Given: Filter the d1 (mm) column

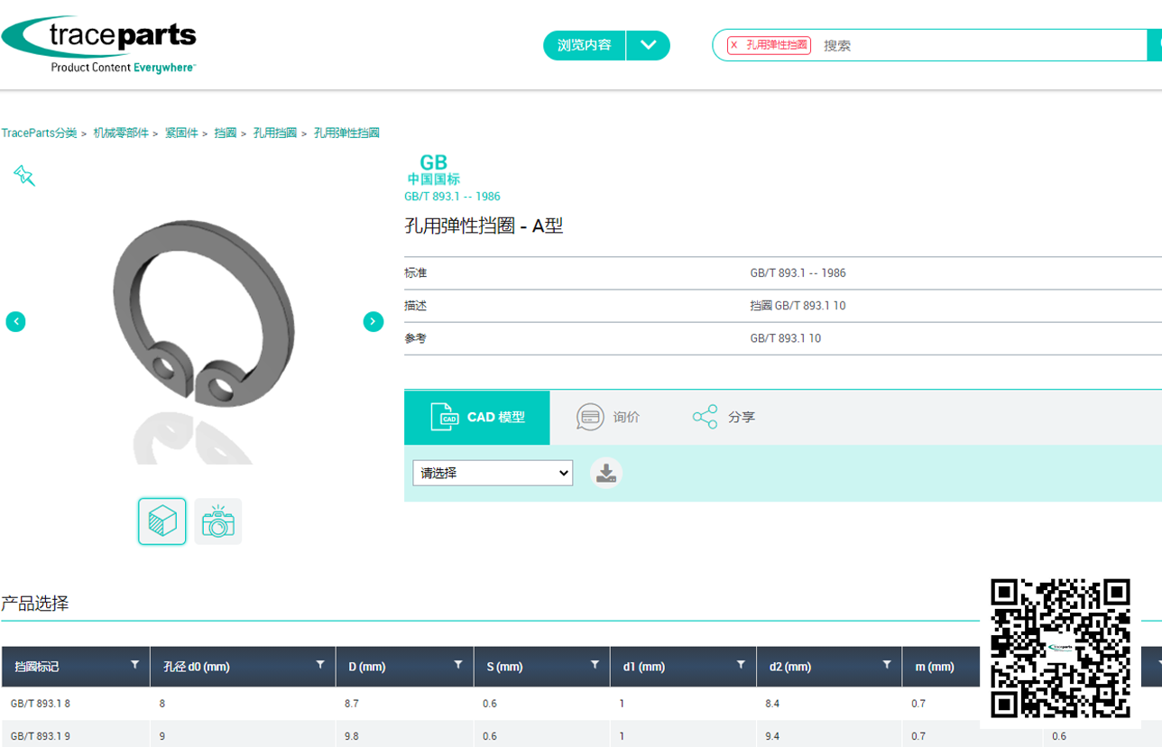Looking at the screenshot, I should coord(741,664).
